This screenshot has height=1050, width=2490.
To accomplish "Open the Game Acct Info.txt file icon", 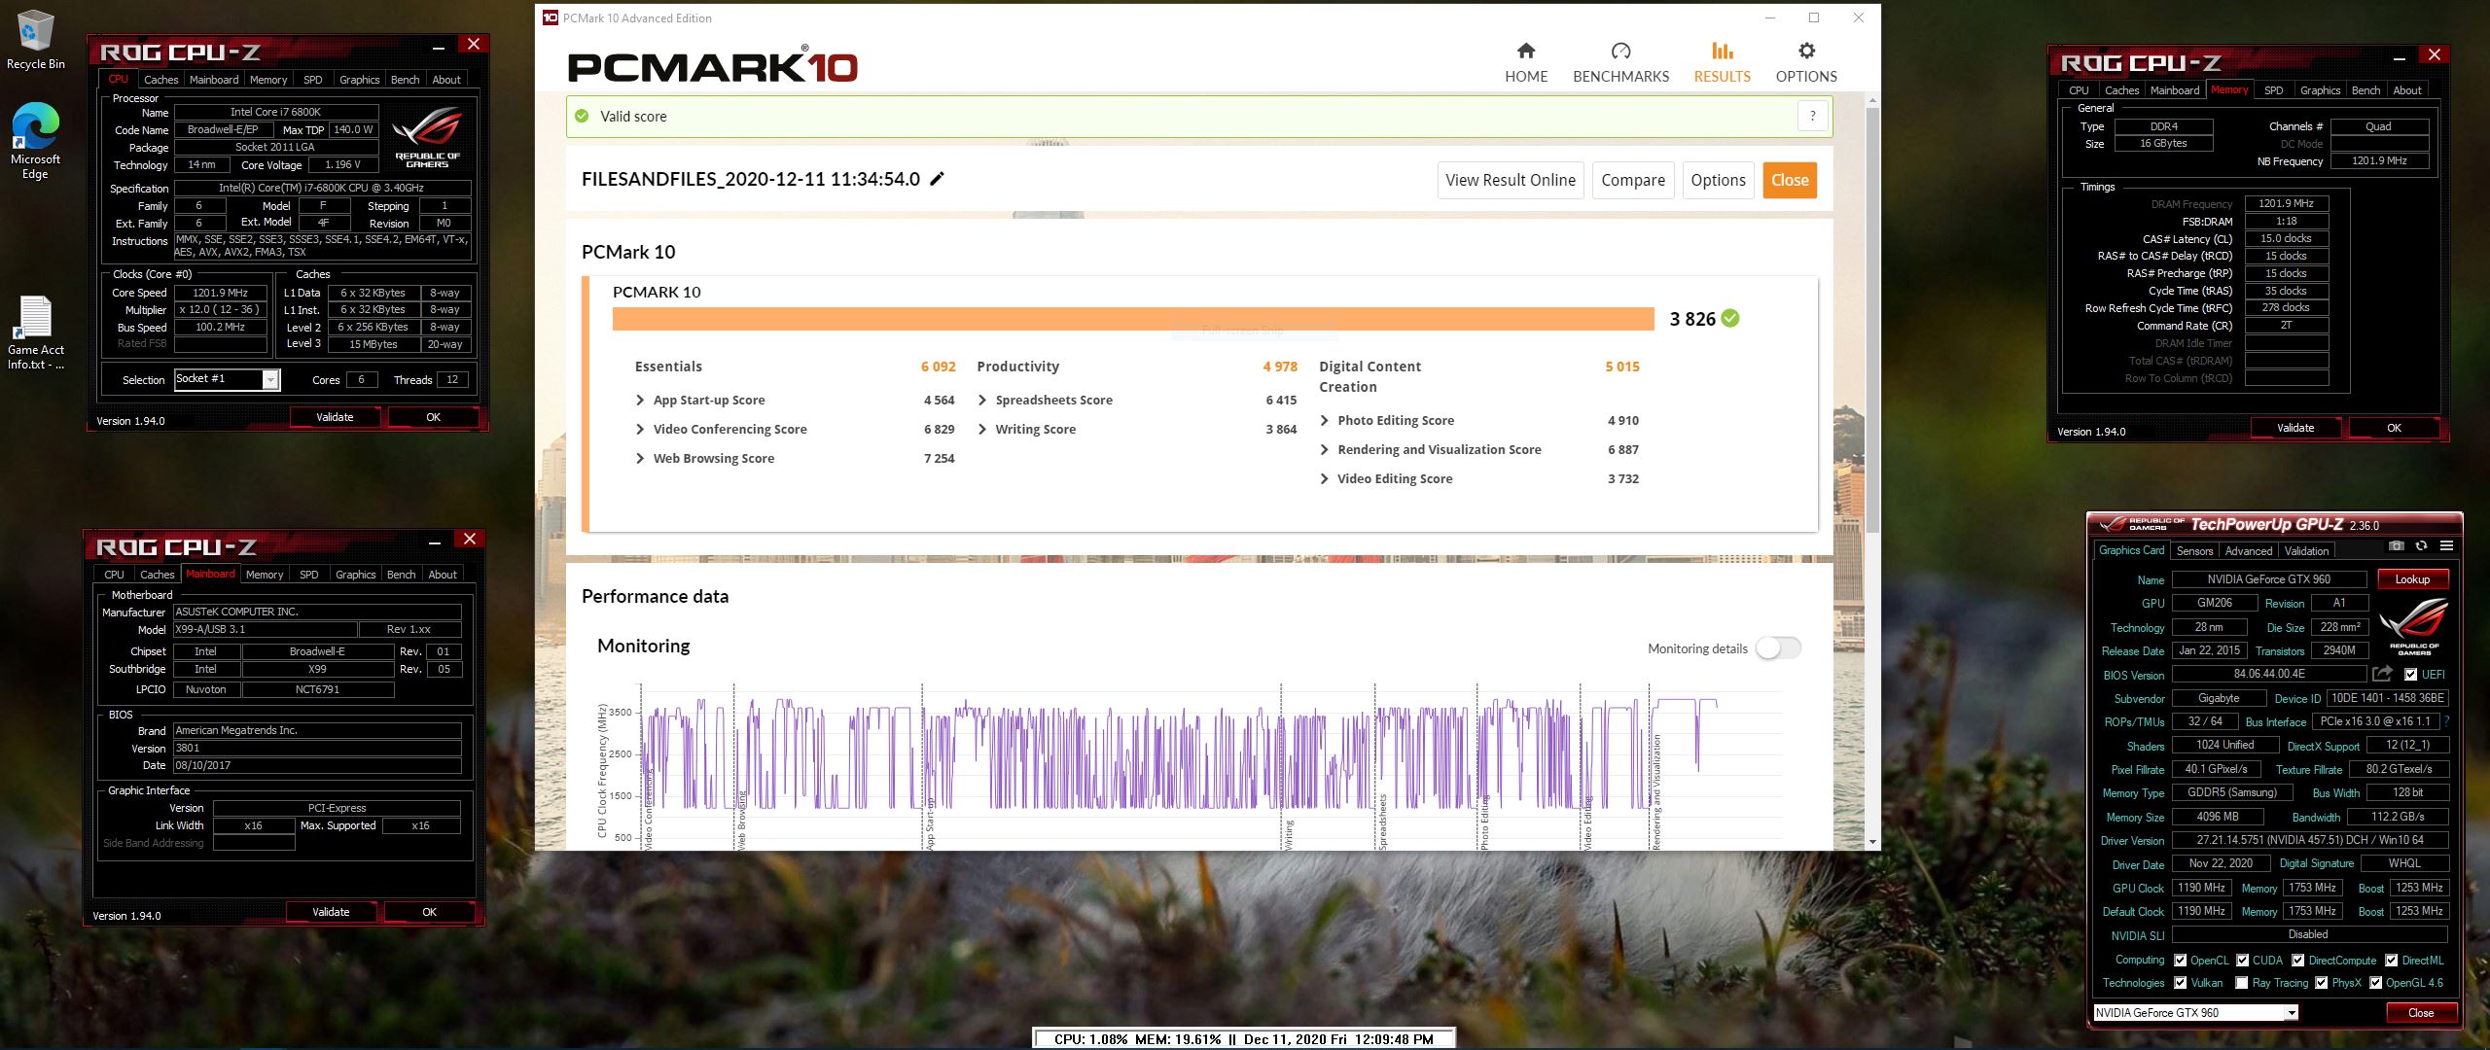I will click(35, 332).
